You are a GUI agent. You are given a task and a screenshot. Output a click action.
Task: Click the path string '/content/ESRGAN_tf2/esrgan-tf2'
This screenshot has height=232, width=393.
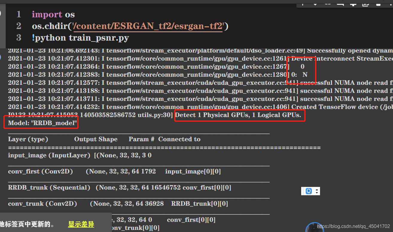click(x=148, y=26)
